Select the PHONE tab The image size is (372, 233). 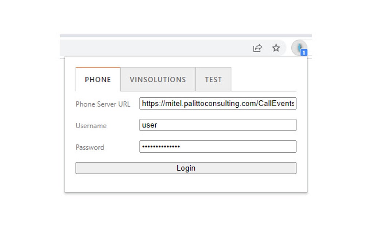[97, 79]
